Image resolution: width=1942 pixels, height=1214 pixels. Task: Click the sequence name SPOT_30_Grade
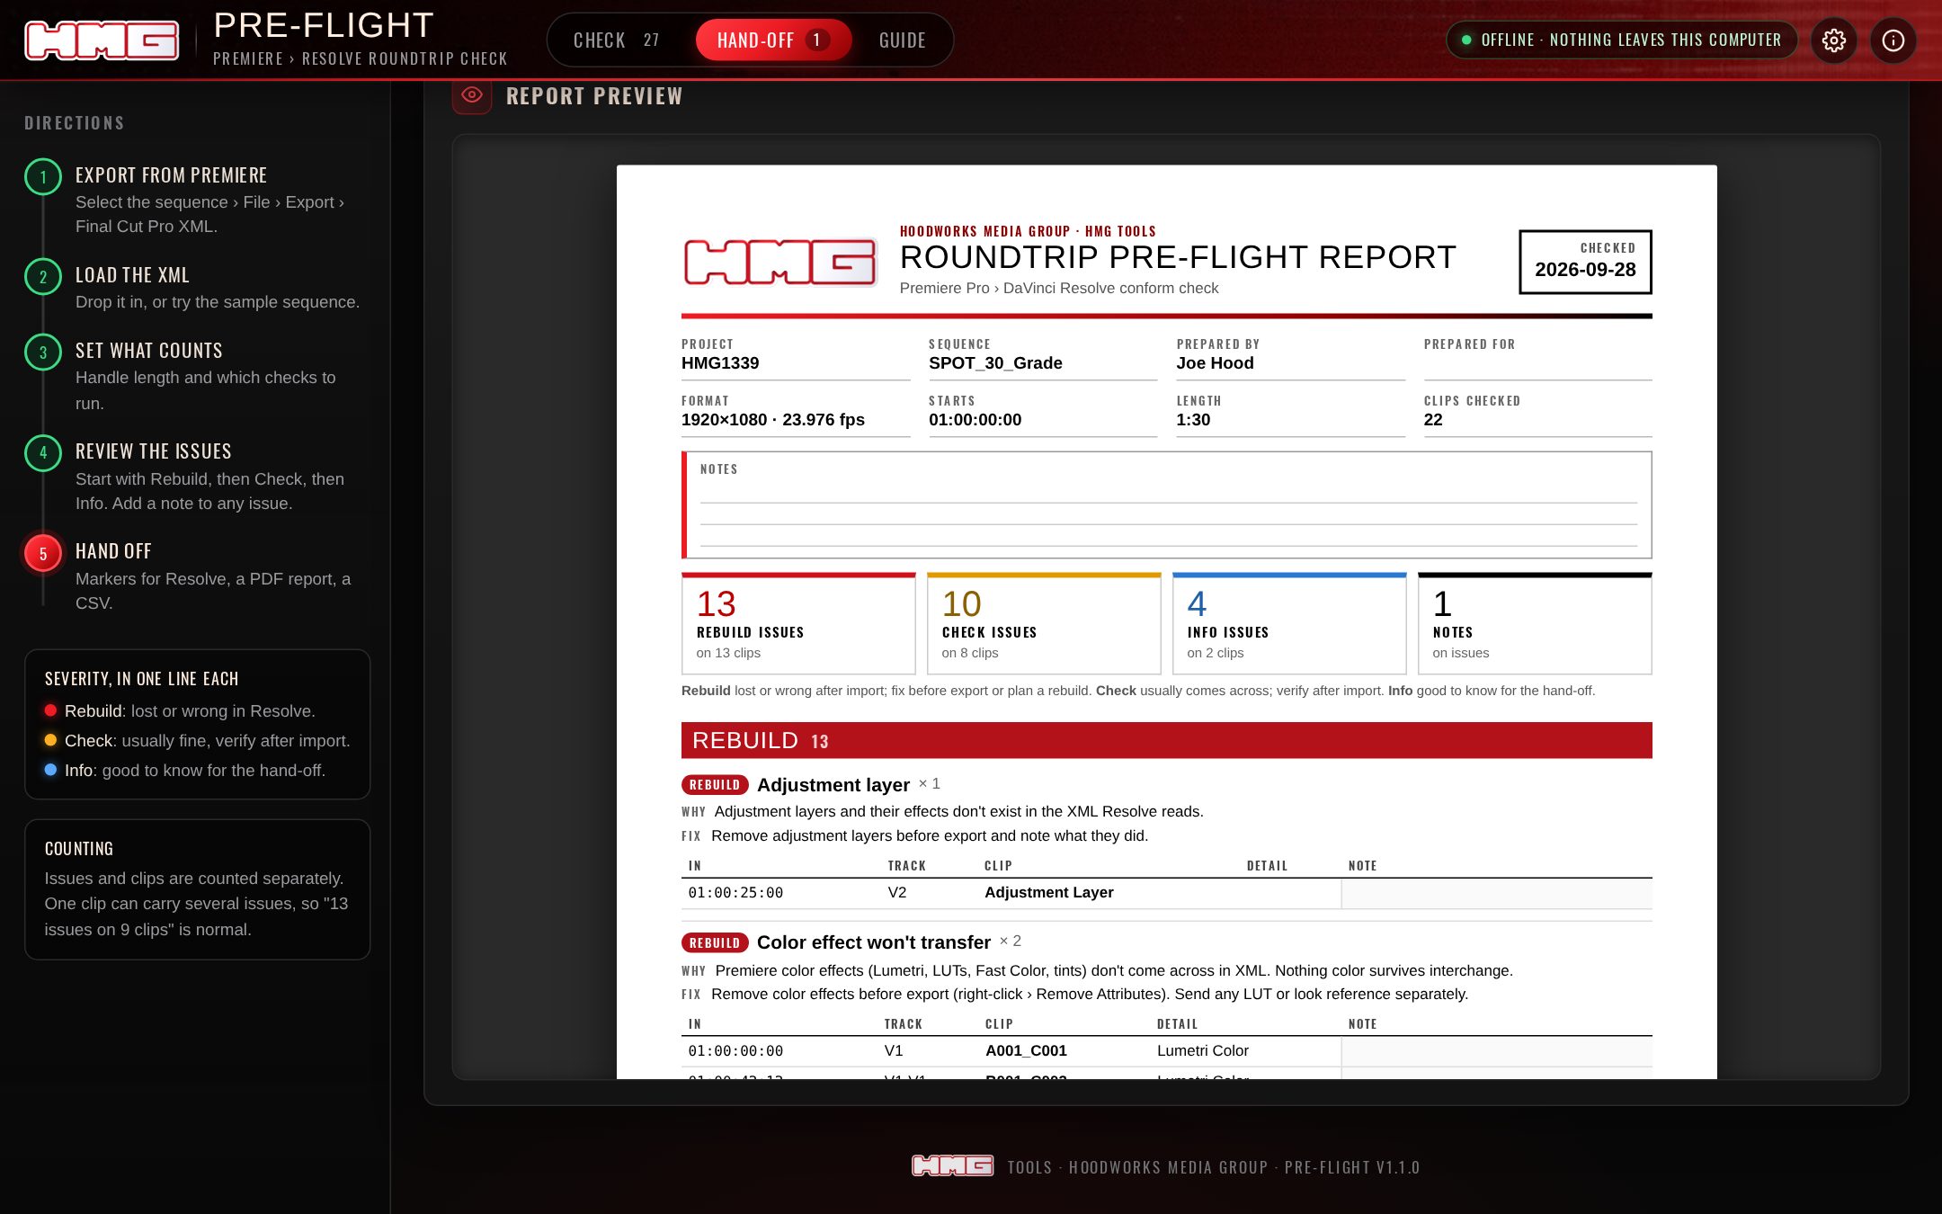coord(995,363)
